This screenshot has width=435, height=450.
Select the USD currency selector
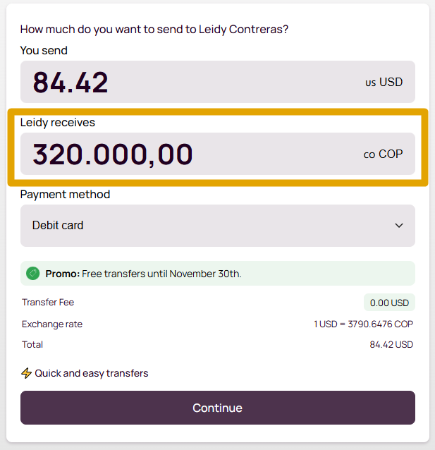[384, 82]
